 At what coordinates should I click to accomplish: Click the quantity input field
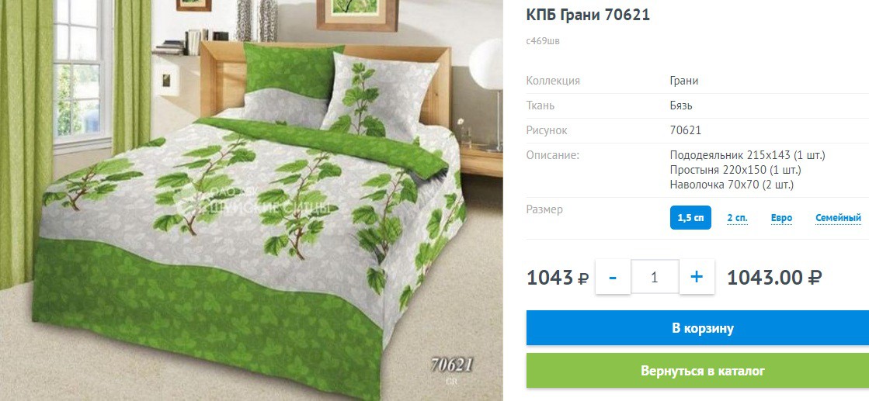[655, 277]
